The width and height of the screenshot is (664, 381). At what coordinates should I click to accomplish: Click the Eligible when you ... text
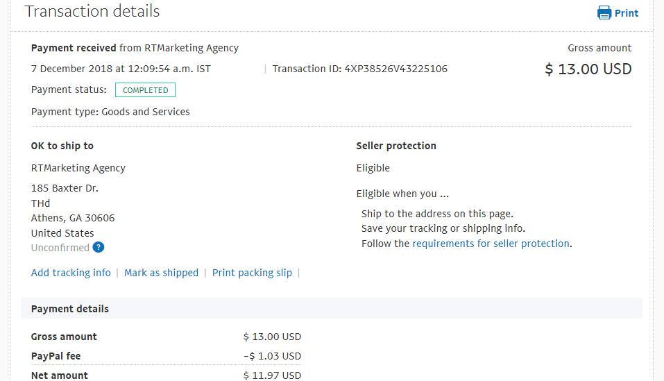tap(402, 194)
